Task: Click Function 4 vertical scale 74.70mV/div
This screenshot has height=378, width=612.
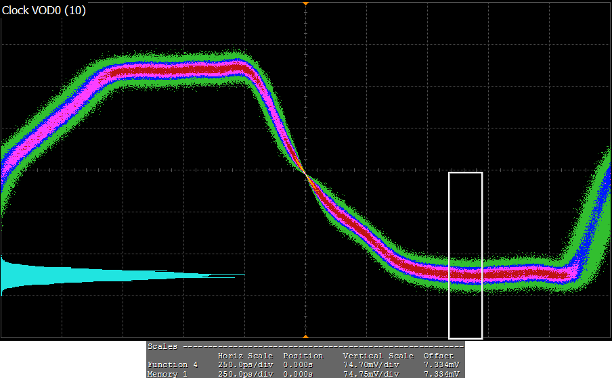Action: coord(371,365)
